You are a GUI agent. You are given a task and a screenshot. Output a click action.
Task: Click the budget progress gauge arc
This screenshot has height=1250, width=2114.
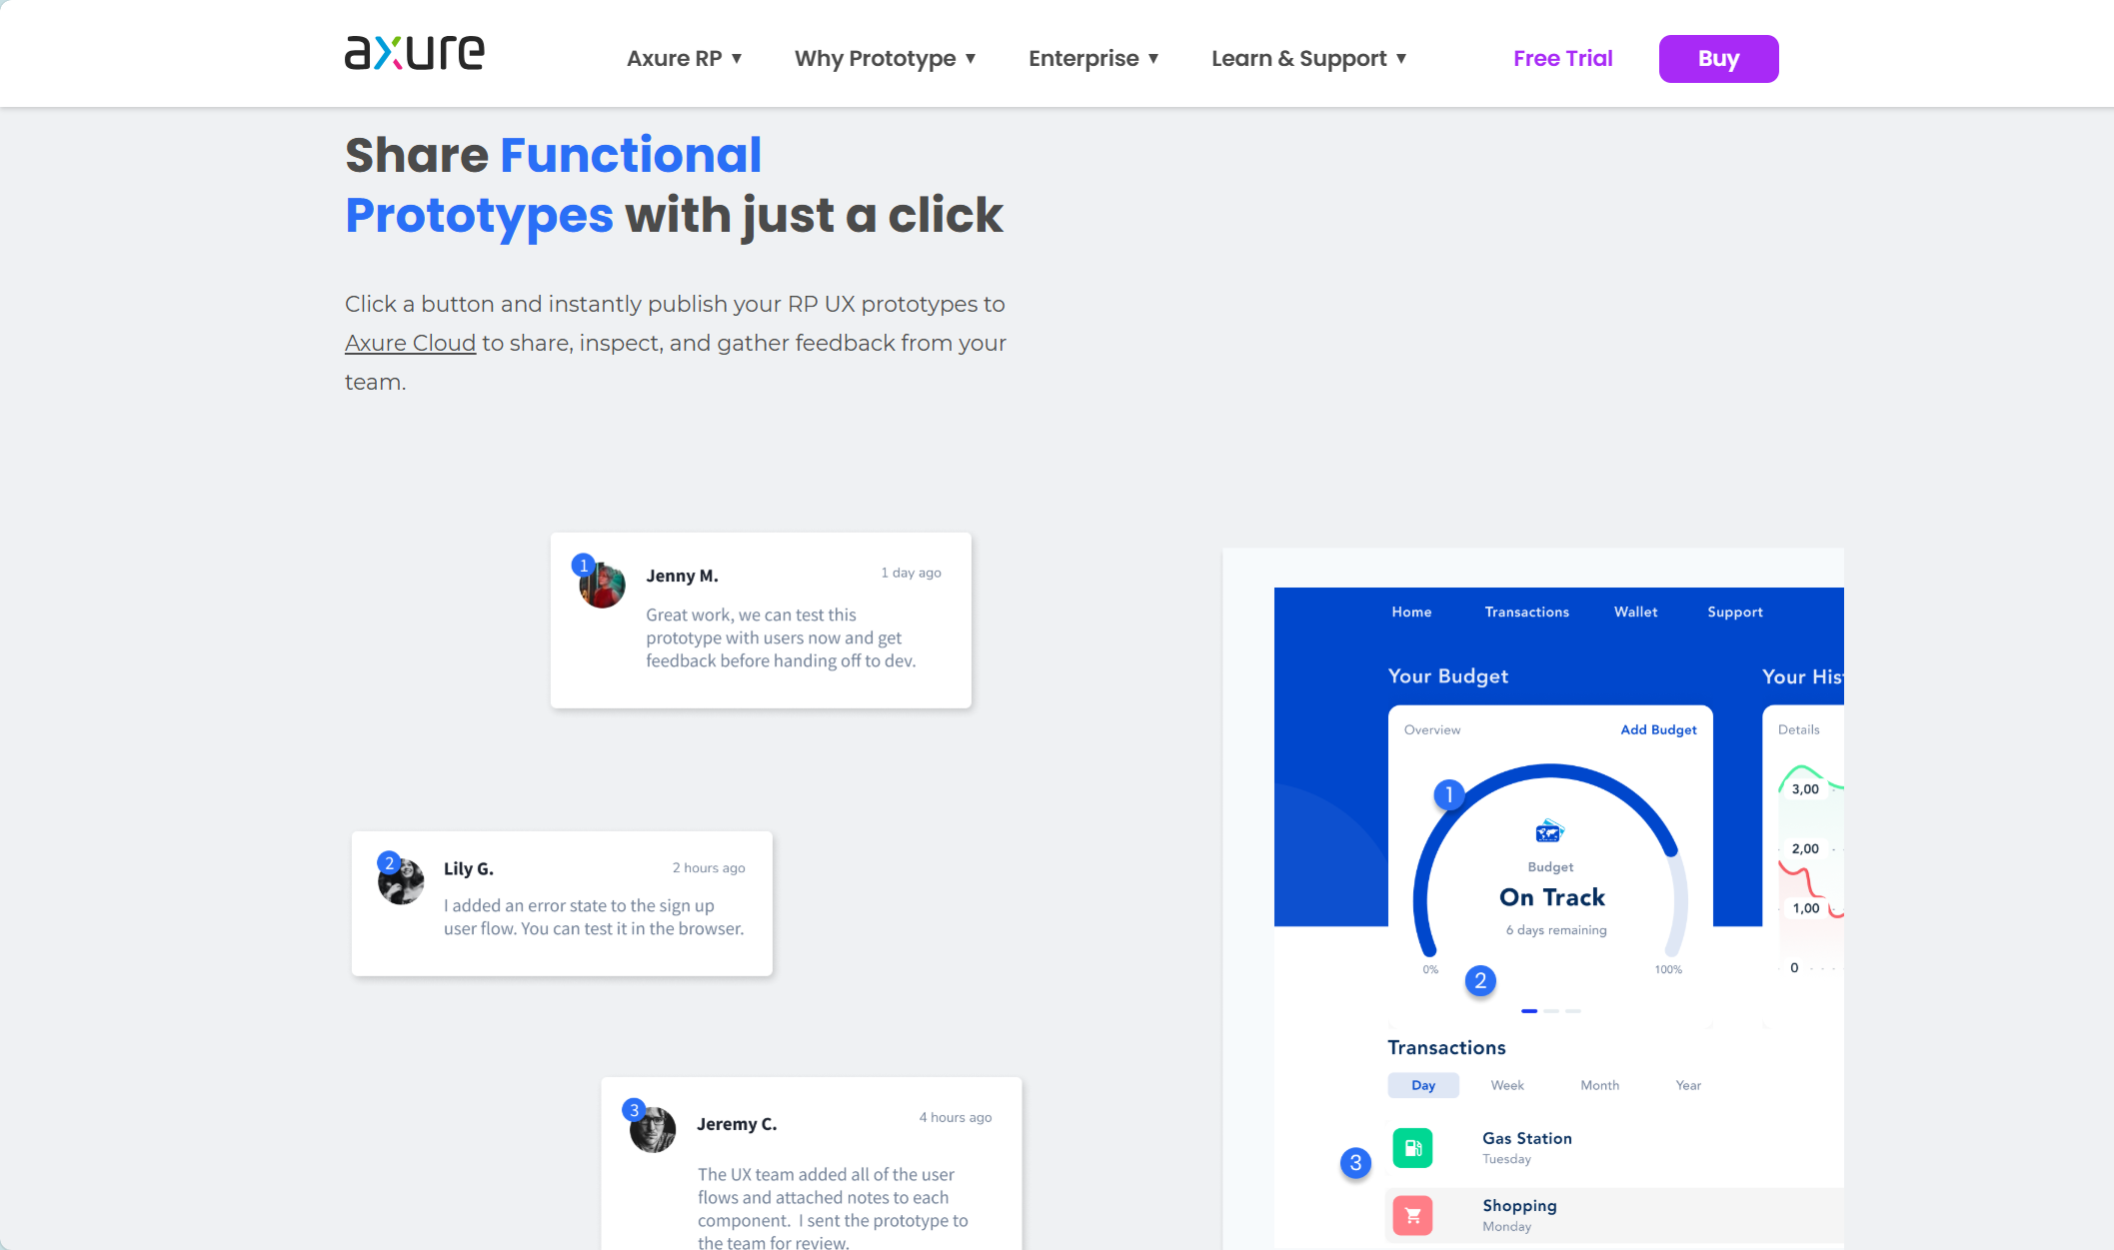click(1550, 770)
